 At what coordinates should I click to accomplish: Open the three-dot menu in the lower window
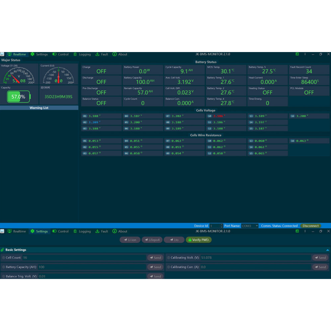pos(305,231)
